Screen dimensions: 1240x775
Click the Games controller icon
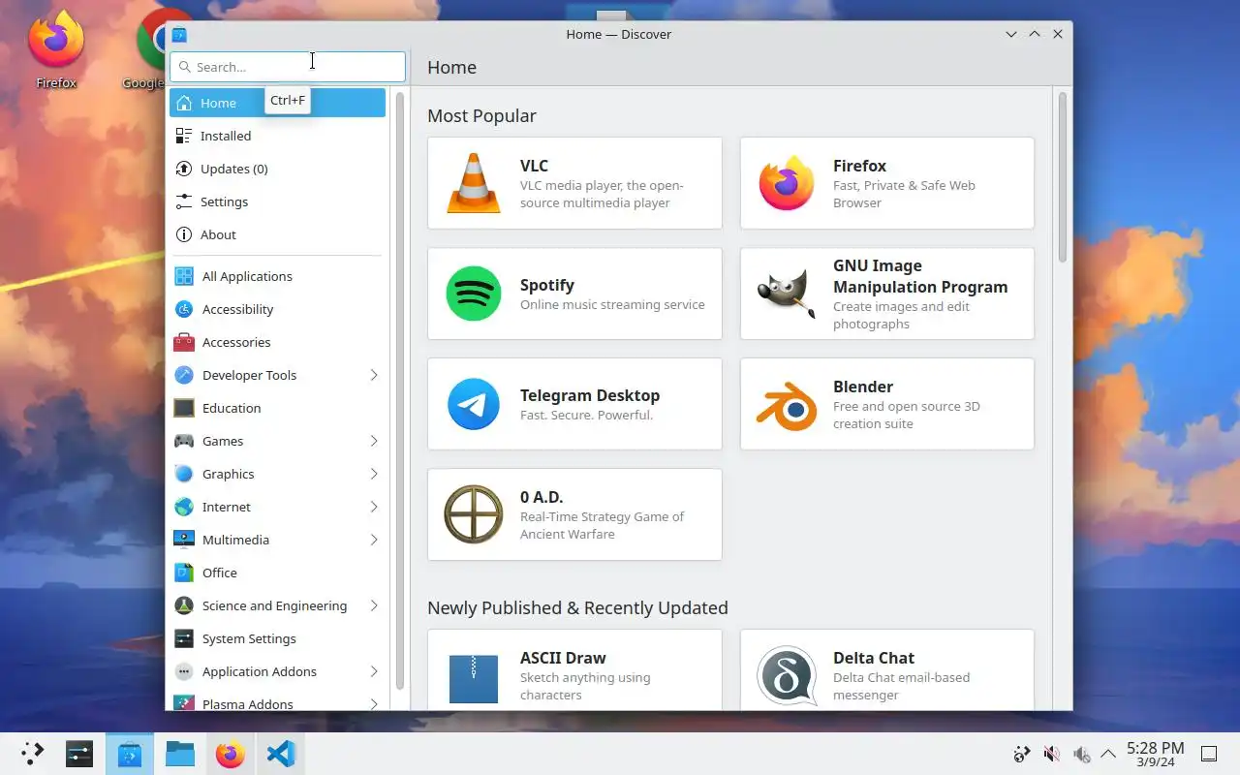pyautogui.click(x=184, y=441)
